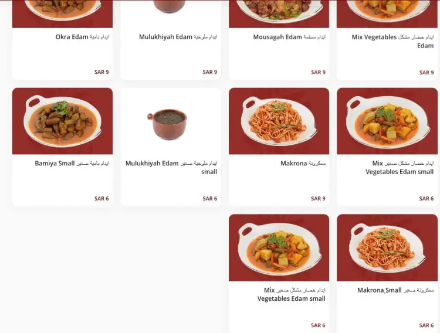
Task: Click the SAR 9 price under Okra Edam
Action: tap(101, 72)
